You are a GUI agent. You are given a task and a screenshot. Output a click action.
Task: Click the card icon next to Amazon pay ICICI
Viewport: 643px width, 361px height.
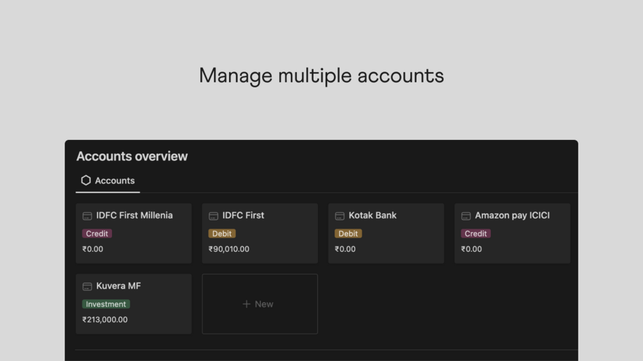coord(466,216)
